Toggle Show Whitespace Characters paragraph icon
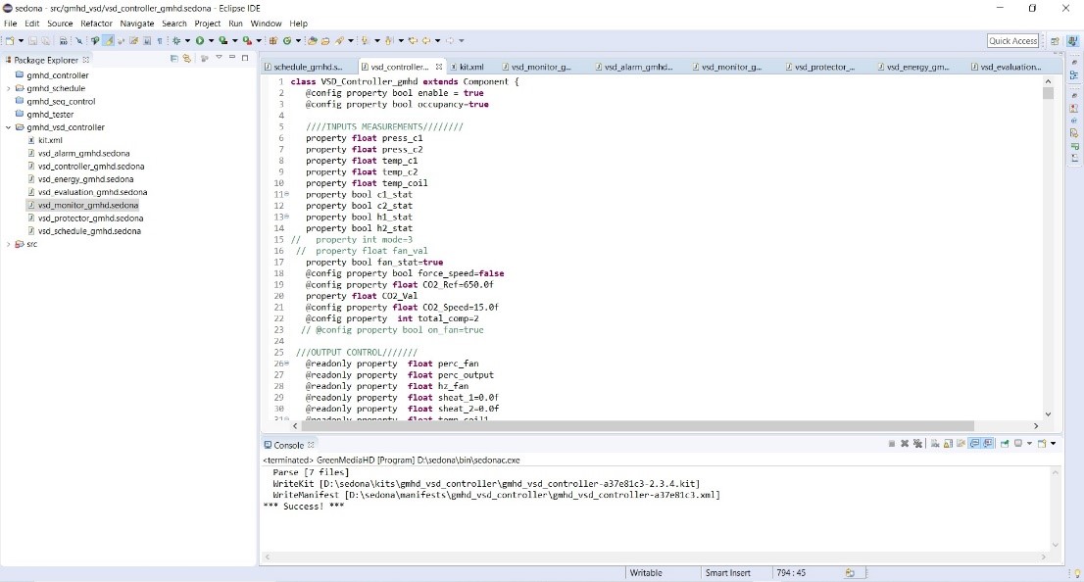This screenshot has height=582, width=1084. 160,40
